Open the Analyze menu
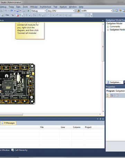Screen dimensions: 125x158 (x=63, y=7)
